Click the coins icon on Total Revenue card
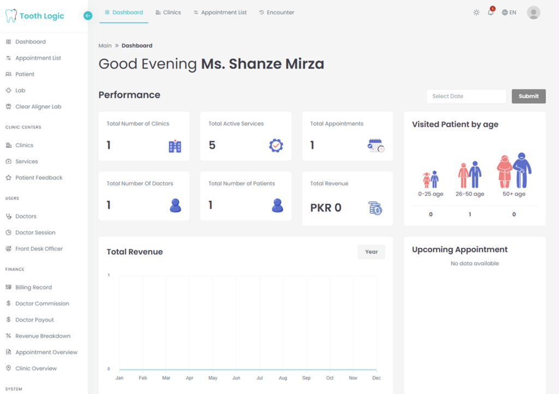Viewport: 559px width, 394px height. 375,208
